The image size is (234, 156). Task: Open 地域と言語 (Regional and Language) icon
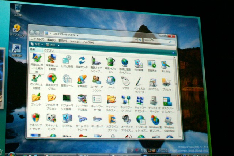point(125,66)
